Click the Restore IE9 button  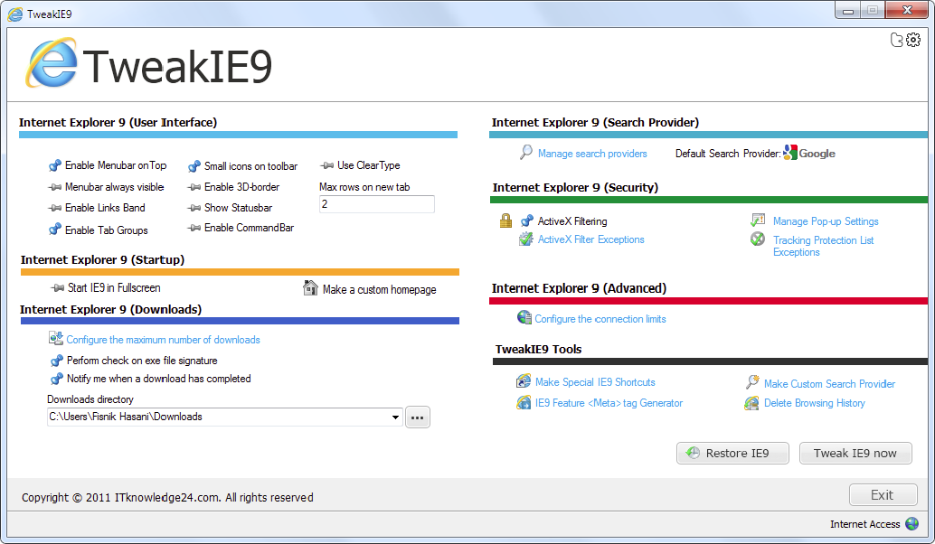(x=732, y=453)
